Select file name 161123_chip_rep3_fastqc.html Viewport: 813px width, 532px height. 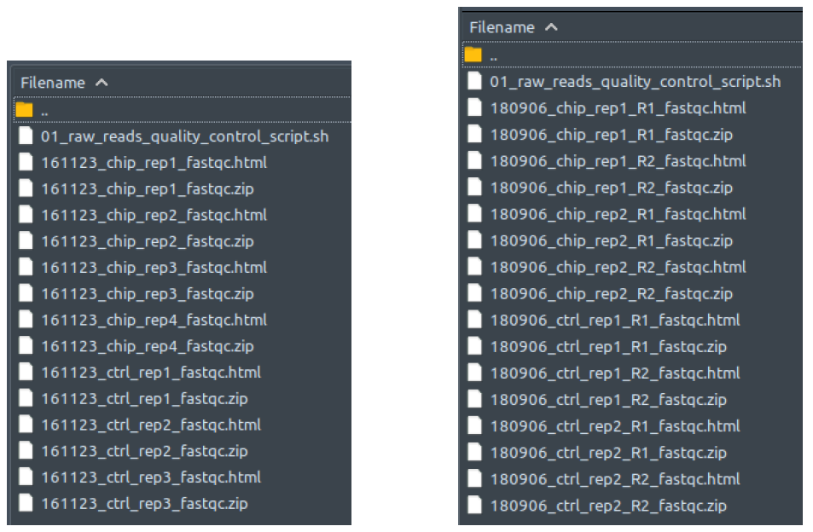click(154, 268)
